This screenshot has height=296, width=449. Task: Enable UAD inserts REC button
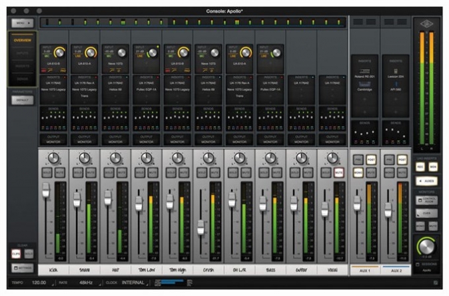coord(420,167)
